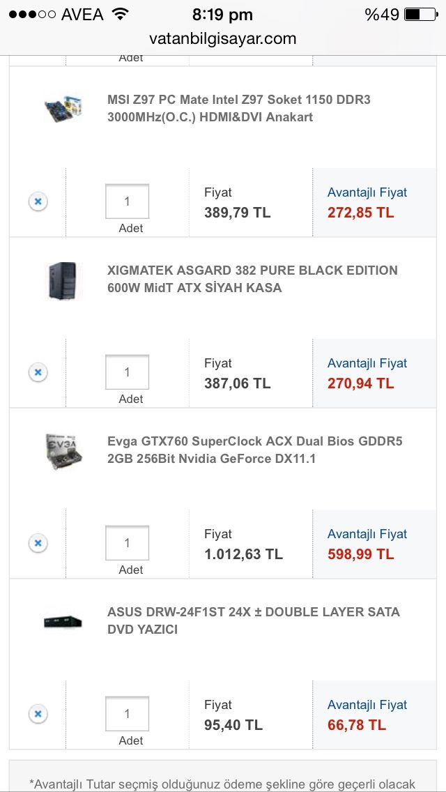Remove Evga GTX760 card from cart
Viewport: 446px width, 792px height.
pos(38,543)
